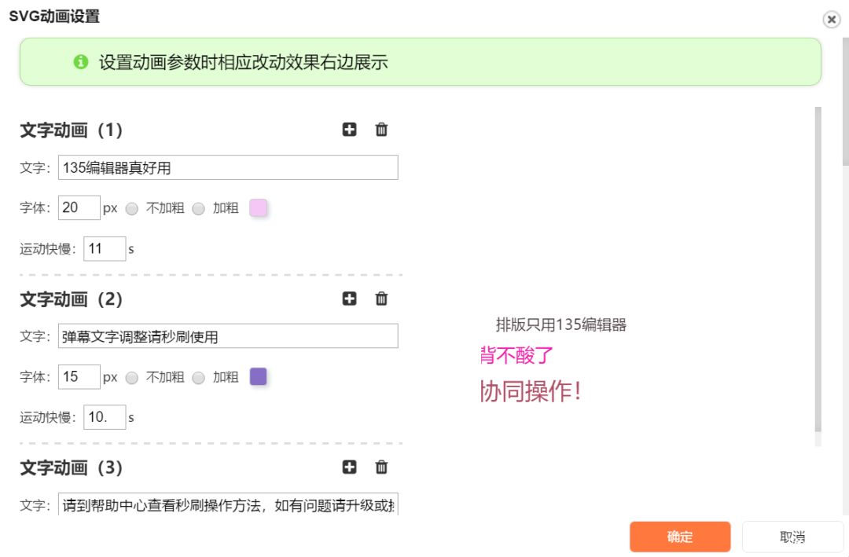Delete 文字动画（1） with trash icon
The height and width of the screenshot is (557, 849).
[x=381, y=130]
